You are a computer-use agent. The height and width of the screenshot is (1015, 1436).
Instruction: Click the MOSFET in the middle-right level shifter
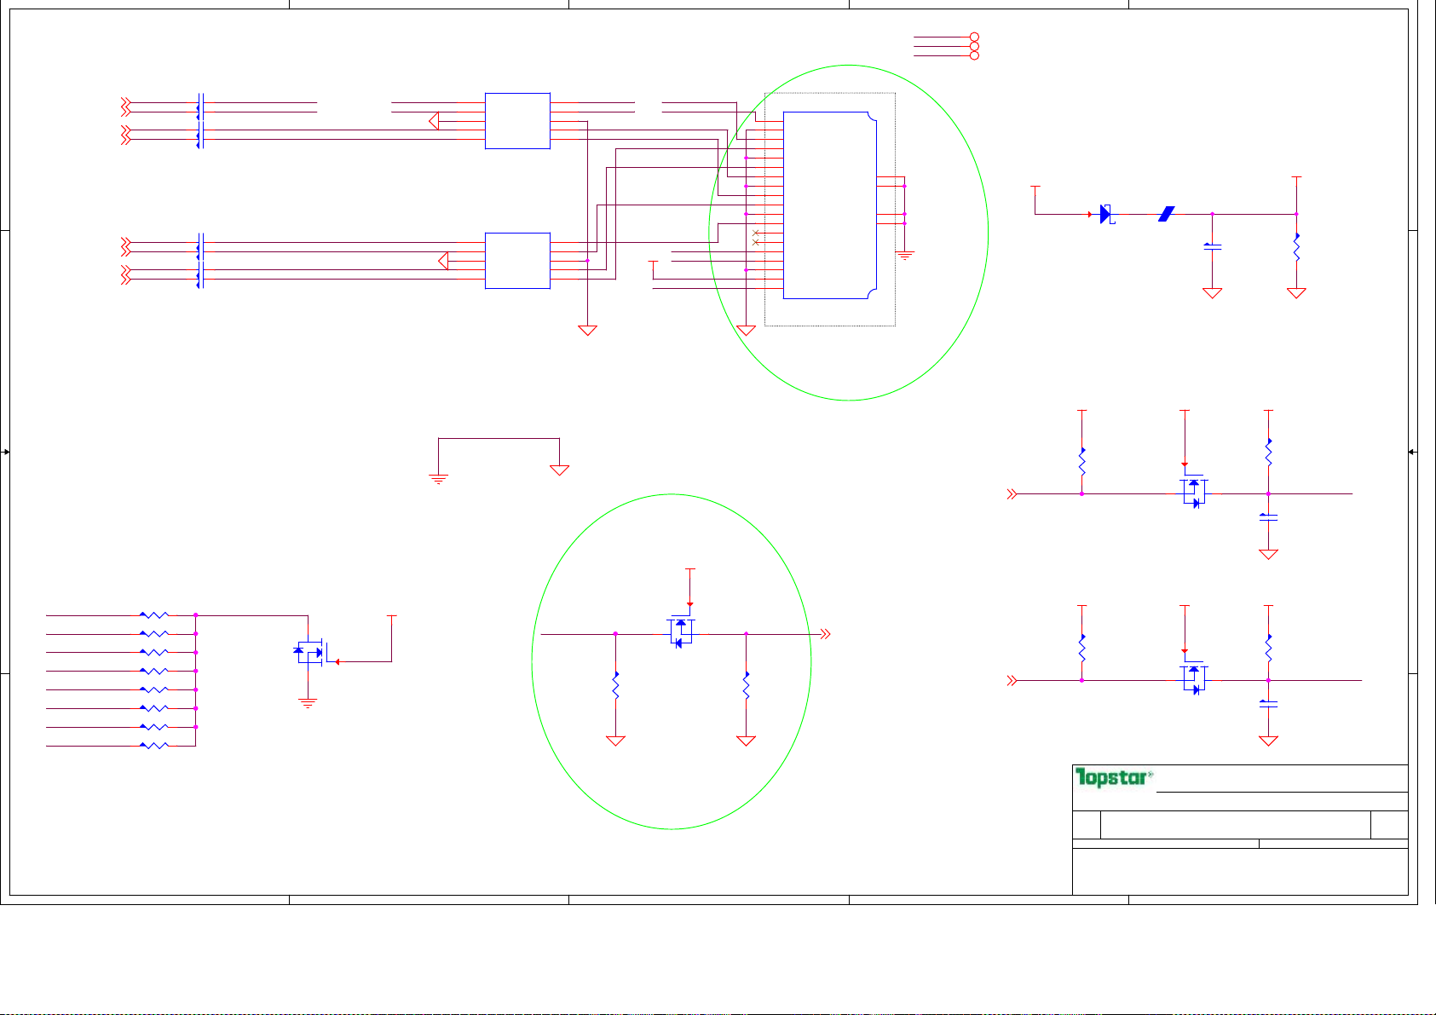click(1194, 493)
